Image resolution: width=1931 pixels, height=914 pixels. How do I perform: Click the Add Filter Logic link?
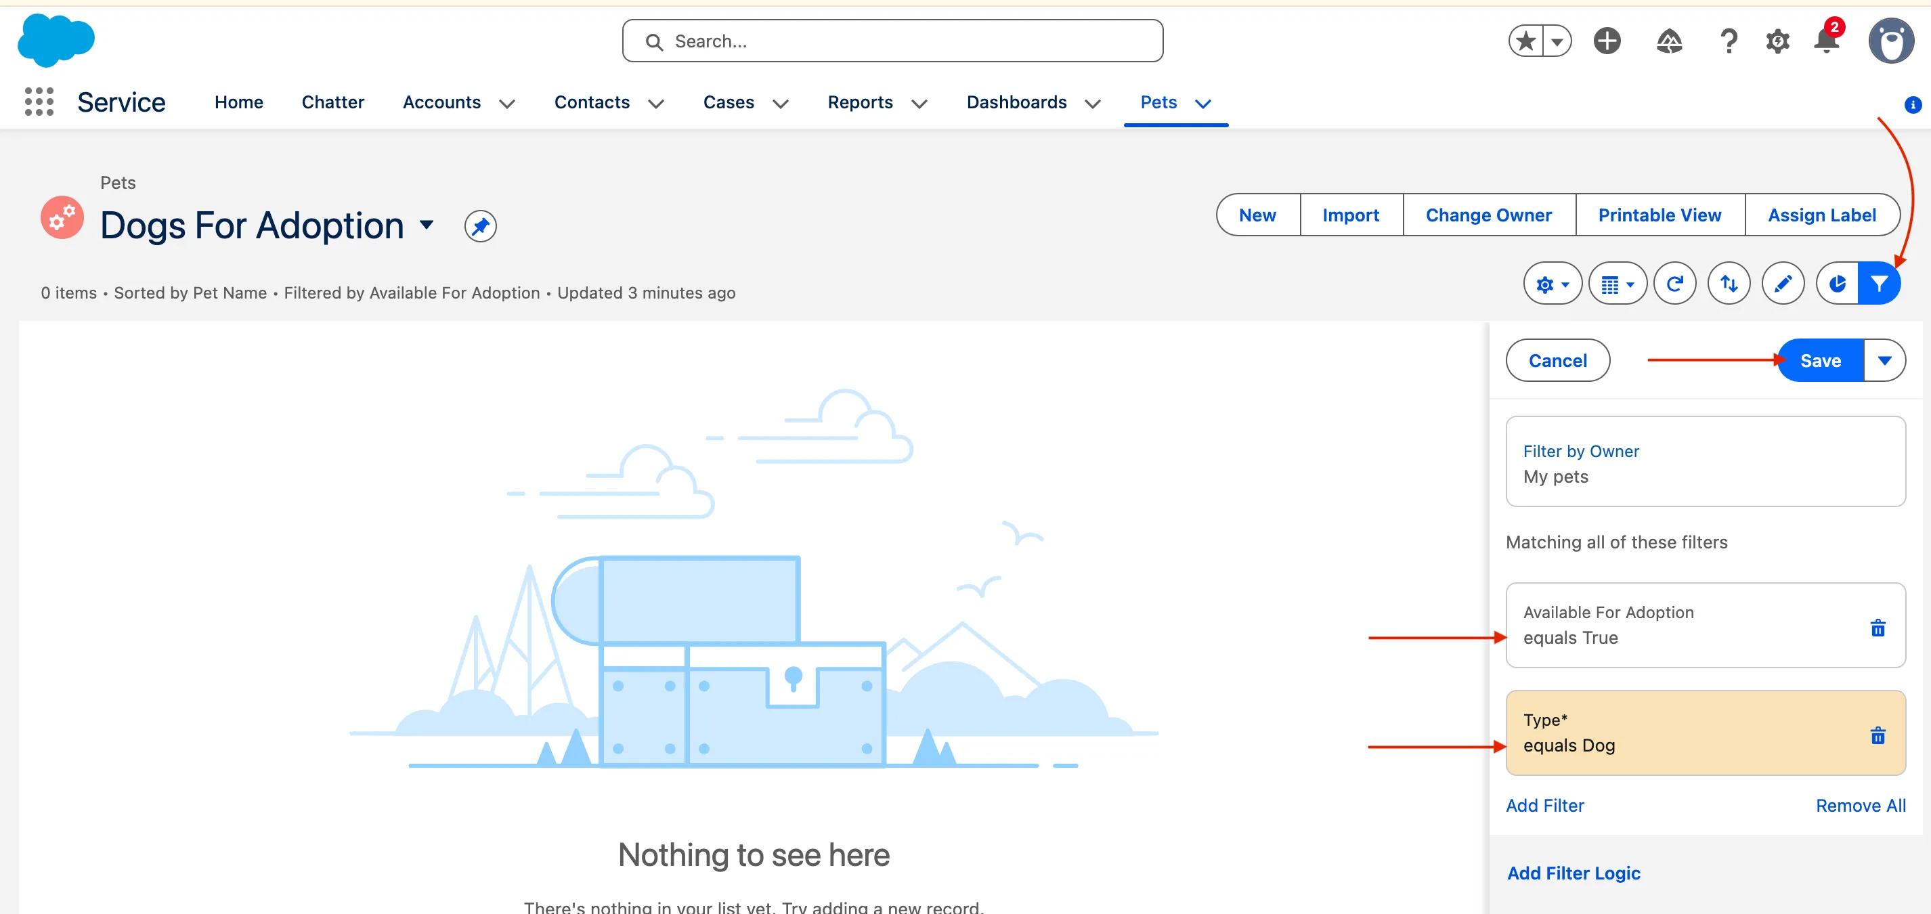tap(1574, 873)
